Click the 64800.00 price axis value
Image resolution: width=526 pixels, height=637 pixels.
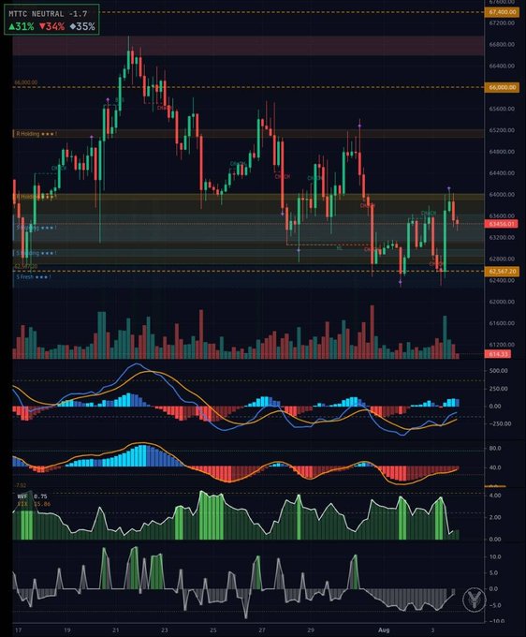coord(502,152)
